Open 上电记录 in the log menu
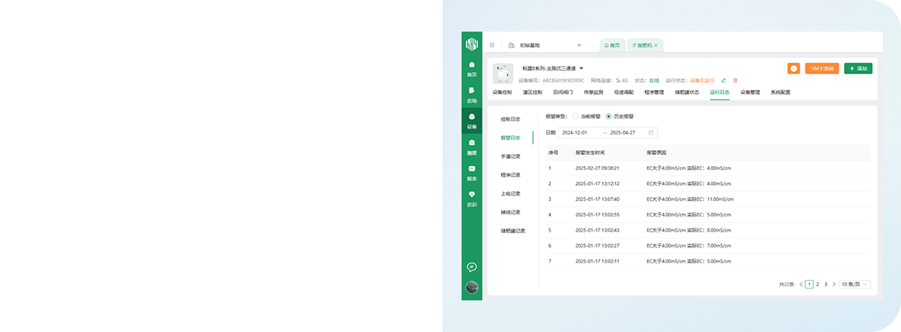Screen dimensions: 901x332 [511, 194]
